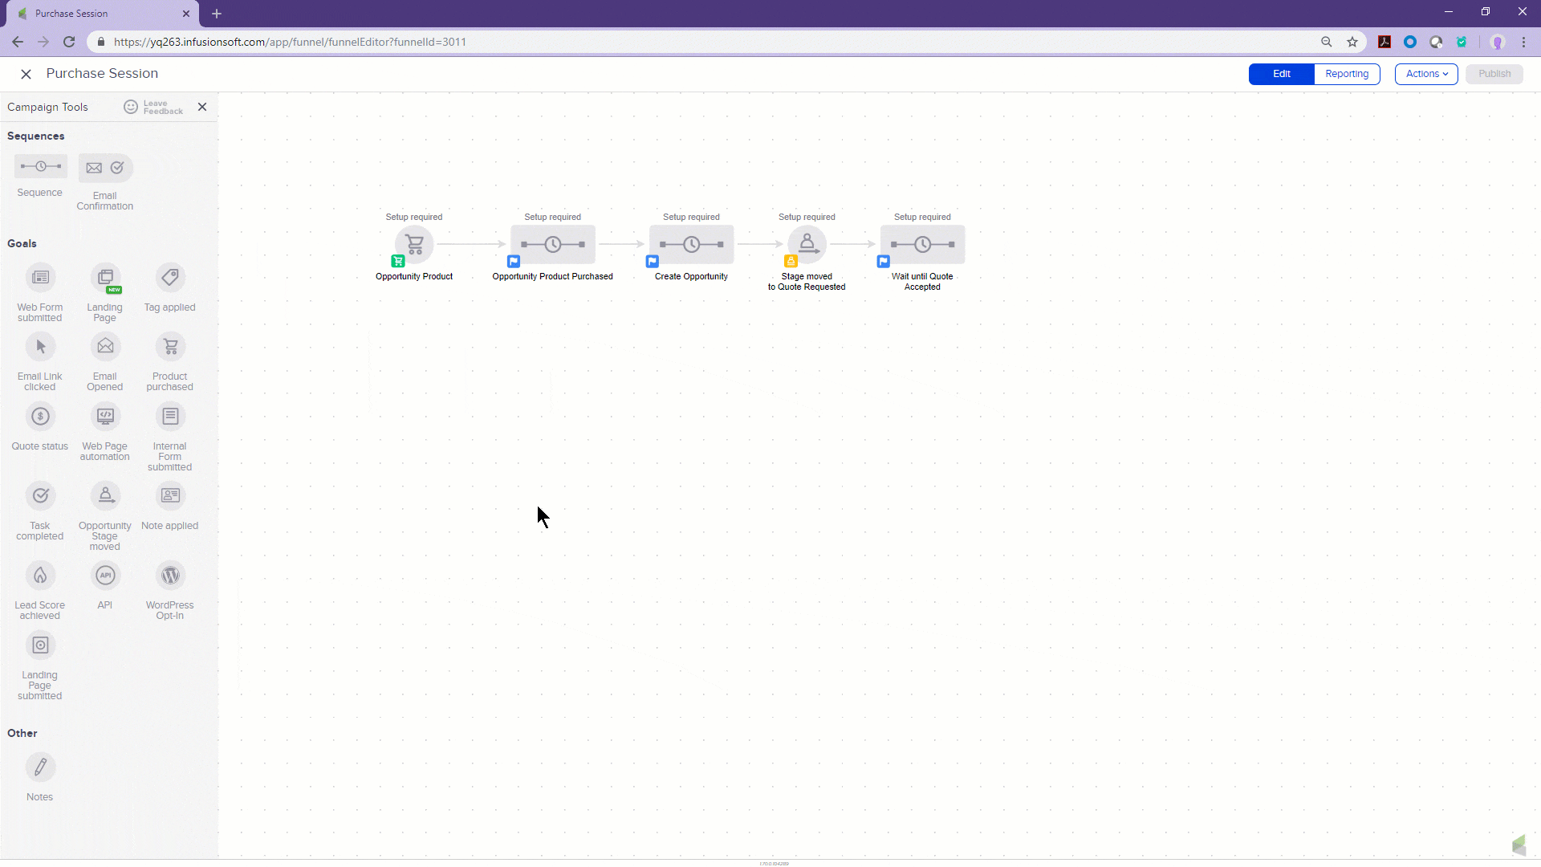Select the Lead Score achieved goal
Screen dimensions: 1541x867
coord(40,576)
